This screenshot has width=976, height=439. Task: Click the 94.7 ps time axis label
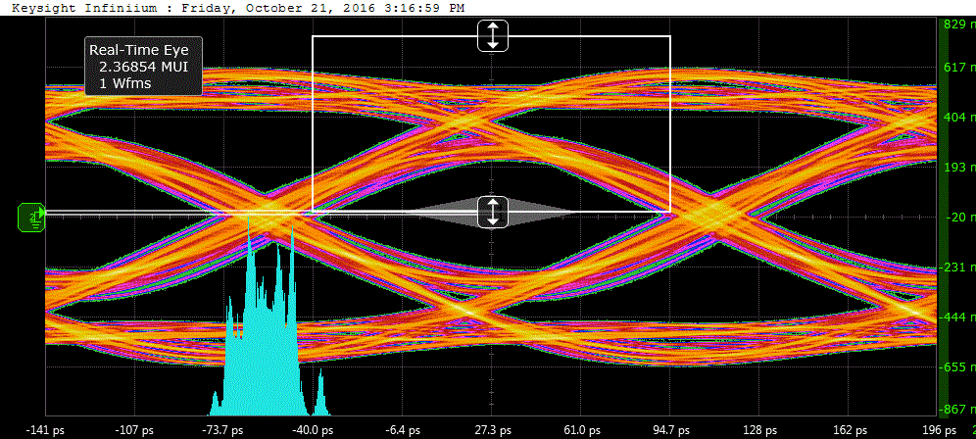click(x=670, y=430)
